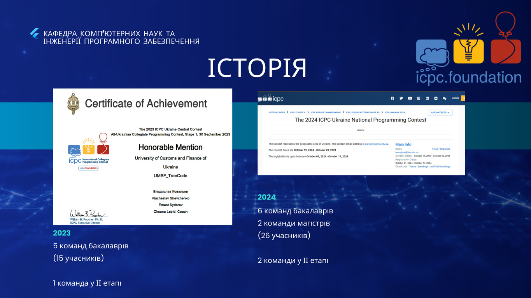This screenshot has width=531, height=298.
Task: Click the LOGIN link in ICPC header
Action: [455, 98]
